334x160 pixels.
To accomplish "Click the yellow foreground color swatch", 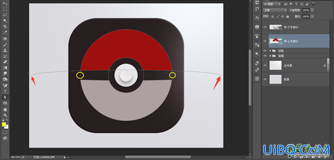I will click(4, 124).
